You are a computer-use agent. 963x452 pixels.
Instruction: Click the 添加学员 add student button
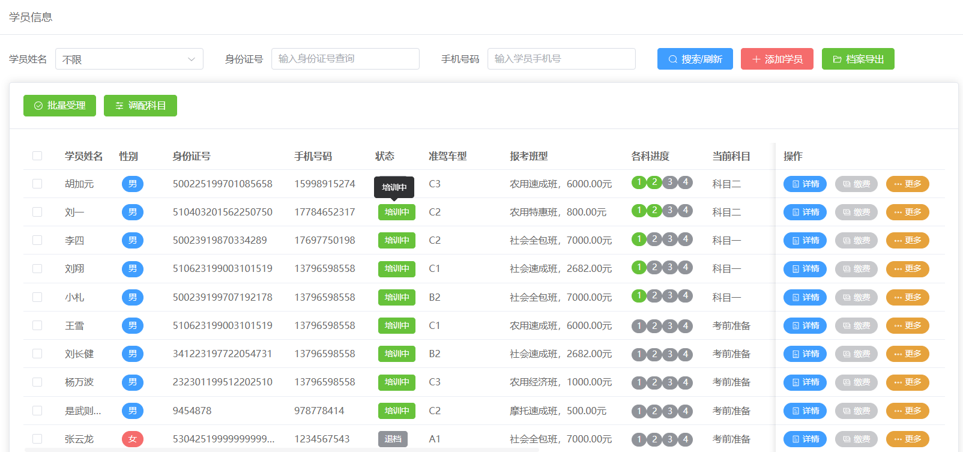pos(777,59)
